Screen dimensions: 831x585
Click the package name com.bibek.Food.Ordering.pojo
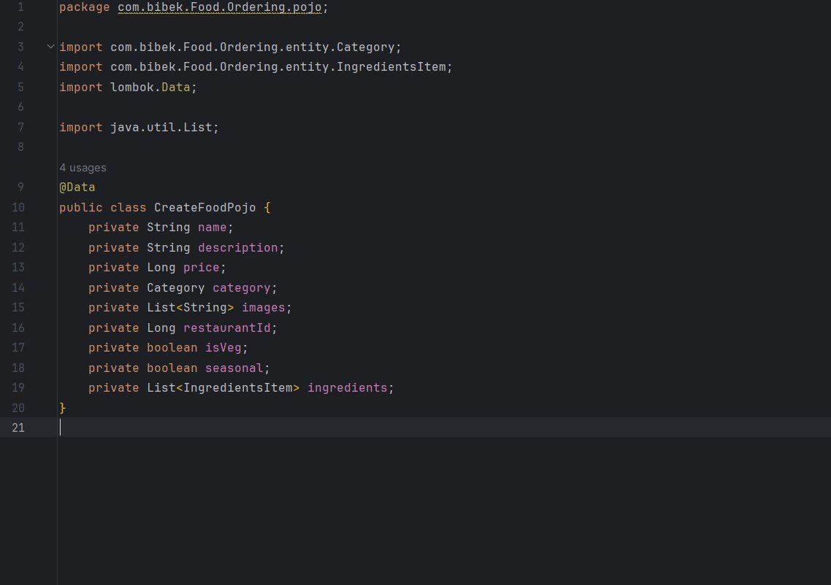pos(219,7)
